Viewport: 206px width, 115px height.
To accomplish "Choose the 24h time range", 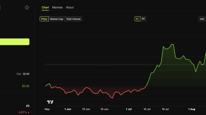I will pyautogui.click(x=202, y=19).
